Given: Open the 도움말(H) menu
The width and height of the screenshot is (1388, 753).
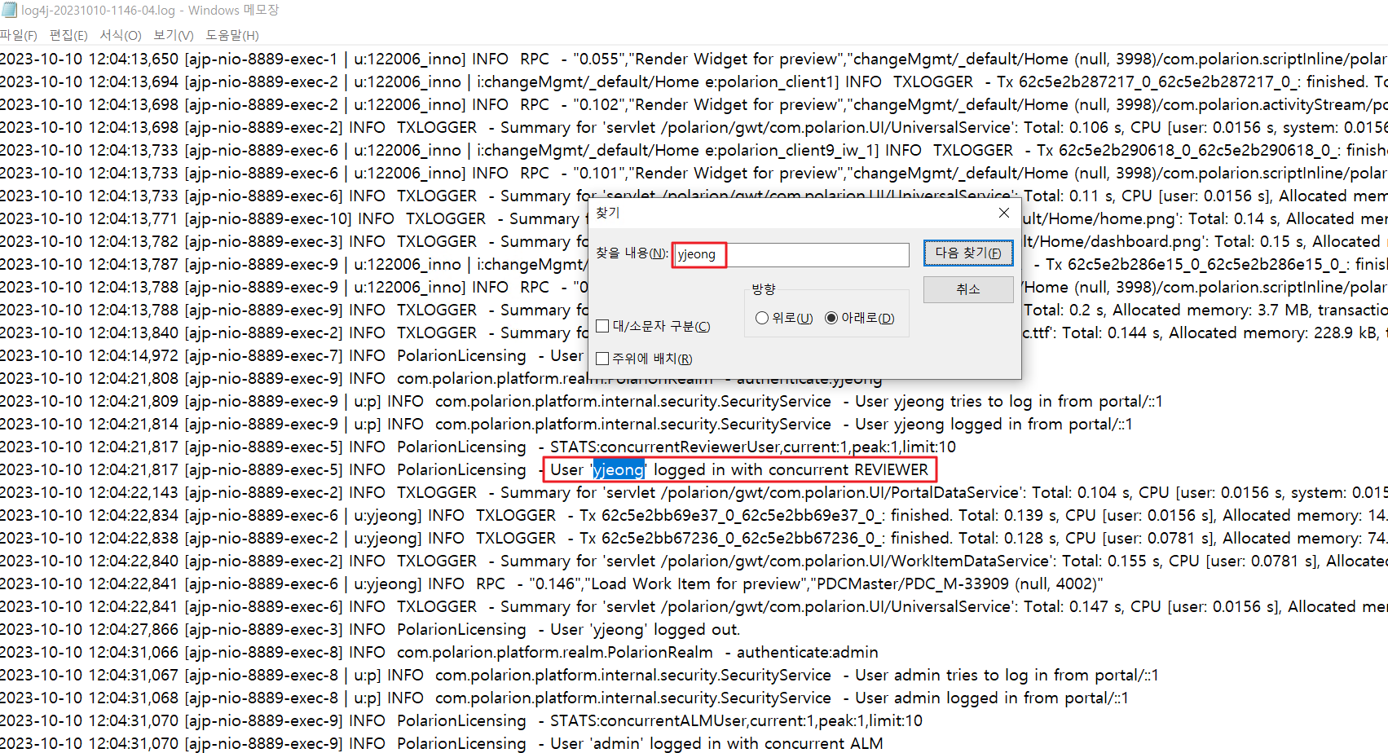Looking at the screenshot, I should (232, 35).
